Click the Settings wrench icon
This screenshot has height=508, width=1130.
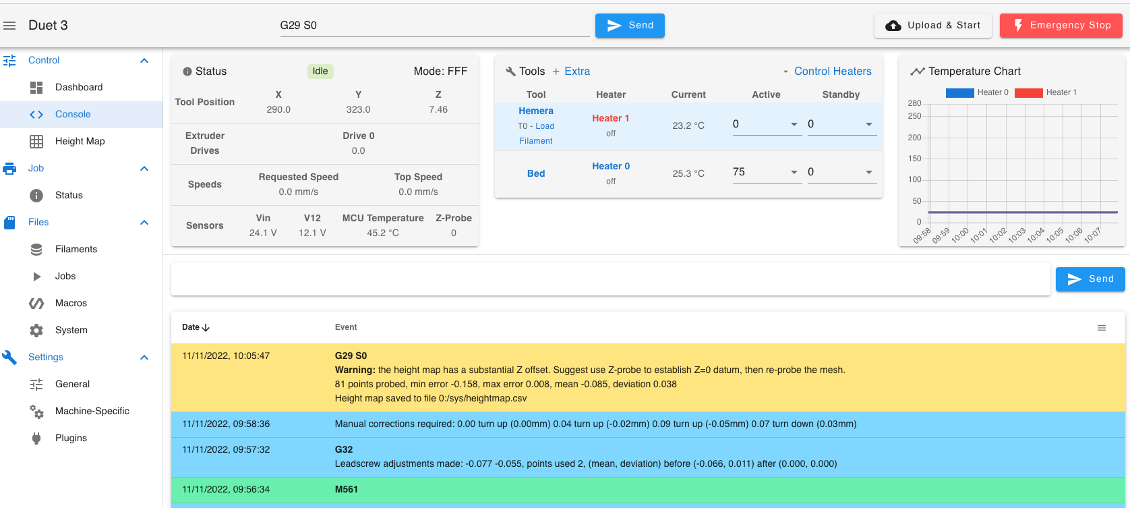9,358
